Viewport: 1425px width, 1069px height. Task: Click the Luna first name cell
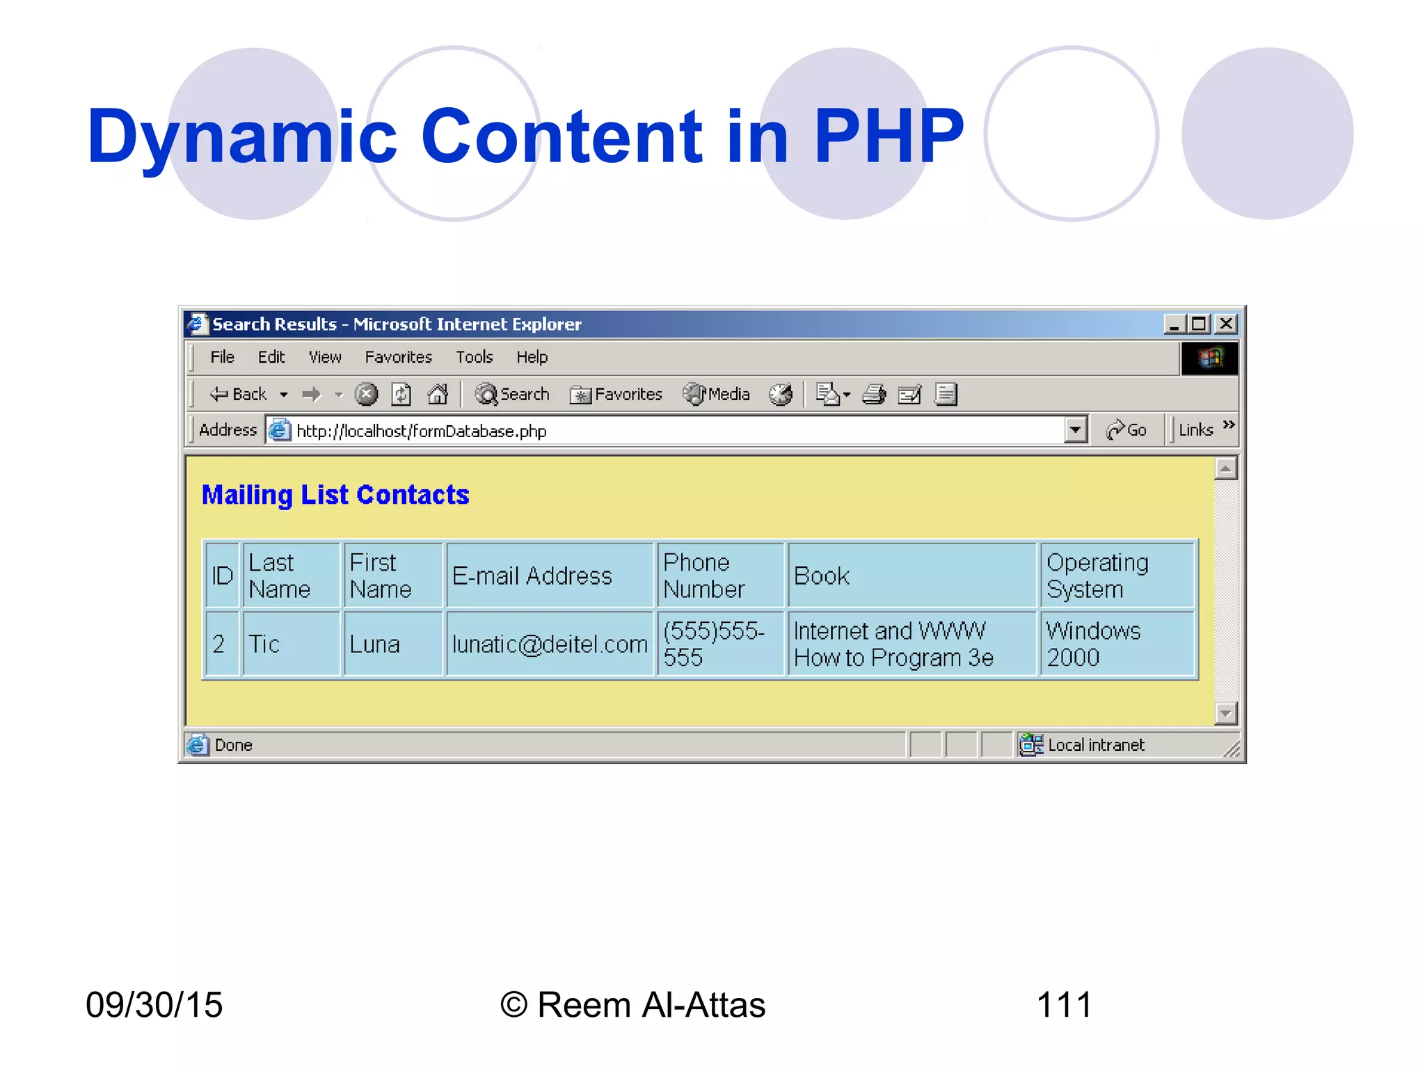pyautogui.click(x=393, y=644)
